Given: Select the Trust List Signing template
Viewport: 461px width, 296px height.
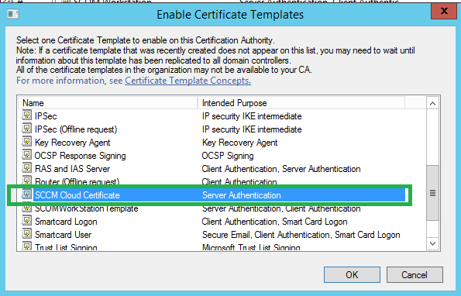Looking at the screenshot, I should pos(212,247).
